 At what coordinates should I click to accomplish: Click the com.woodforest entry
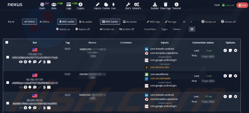[x=159, y=74]
